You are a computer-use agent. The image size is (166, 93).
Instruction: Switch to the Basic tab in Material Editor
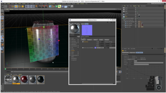tap(83, 24)
